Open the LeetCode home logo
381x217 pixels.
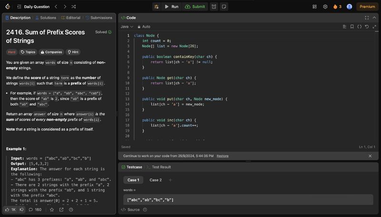(8, 7)
